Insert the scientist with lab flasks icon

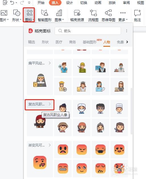(x=119, y=68)
